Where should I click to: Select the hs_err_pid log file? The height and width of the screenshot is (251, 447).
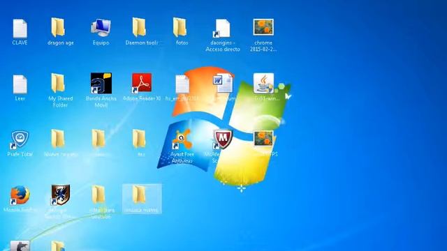click(182, 84)
